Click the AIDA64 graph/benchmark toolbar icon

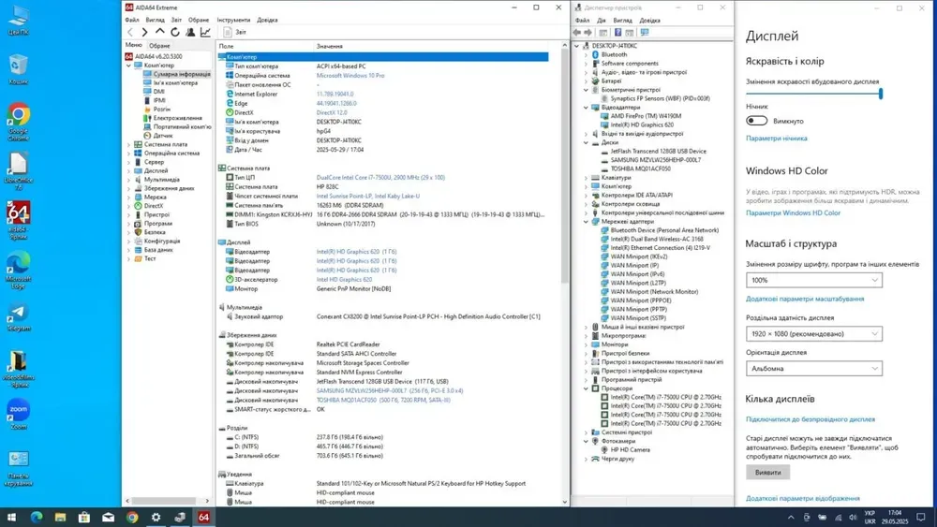tap(205, 32)
